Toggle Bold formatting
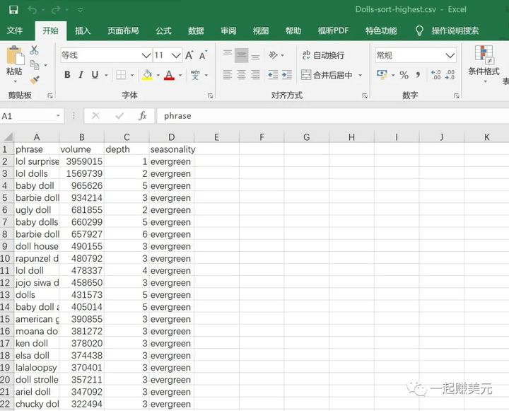This screenshot has width=509, height=411. pos(67,75)
